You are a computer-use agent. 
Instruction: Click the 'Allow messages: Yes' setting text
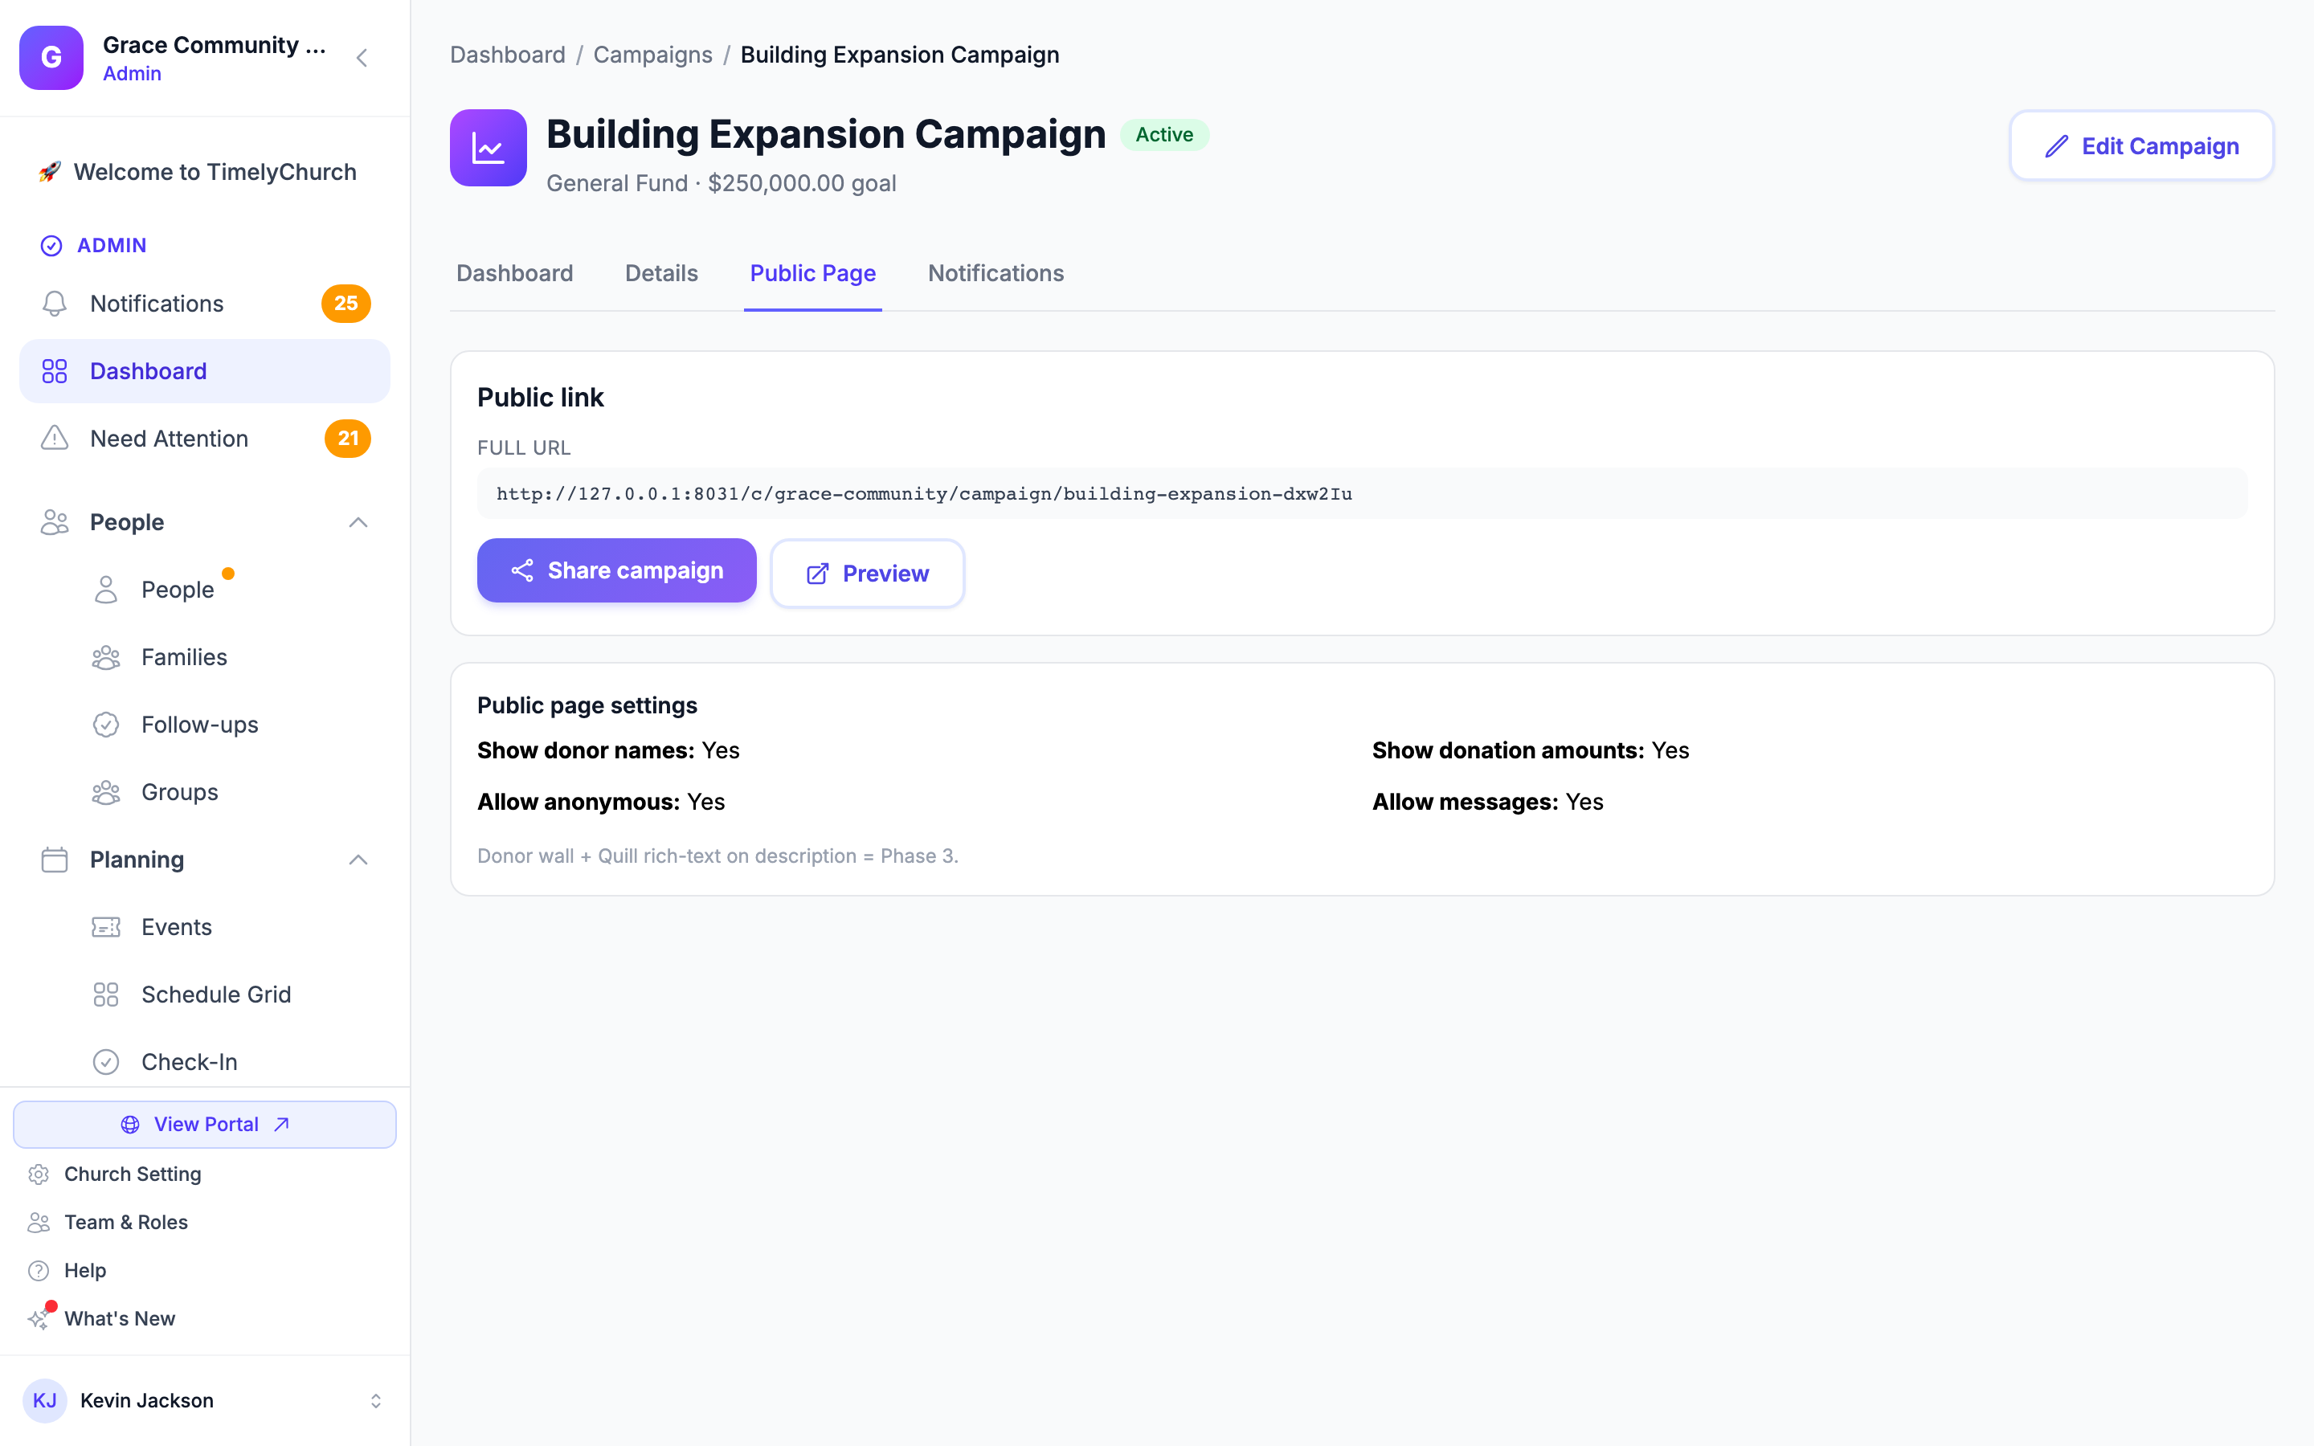point(1488,802)
